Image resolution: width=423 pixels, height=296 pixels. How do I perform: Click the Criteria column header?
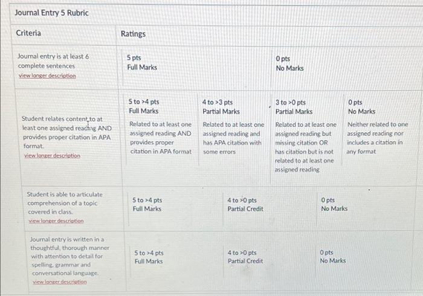pos(28,33)
